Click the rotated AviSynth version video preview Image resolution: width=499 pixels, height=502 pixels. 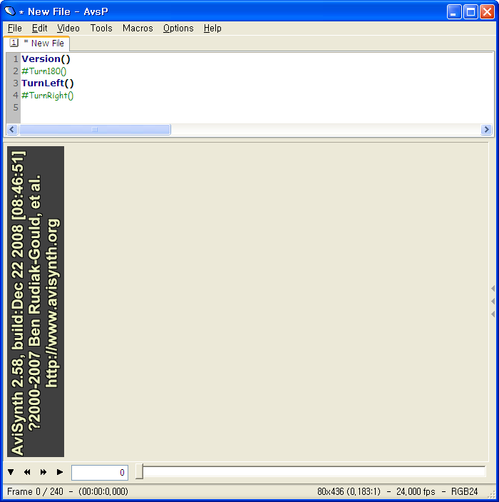click(x=36, y=302)
